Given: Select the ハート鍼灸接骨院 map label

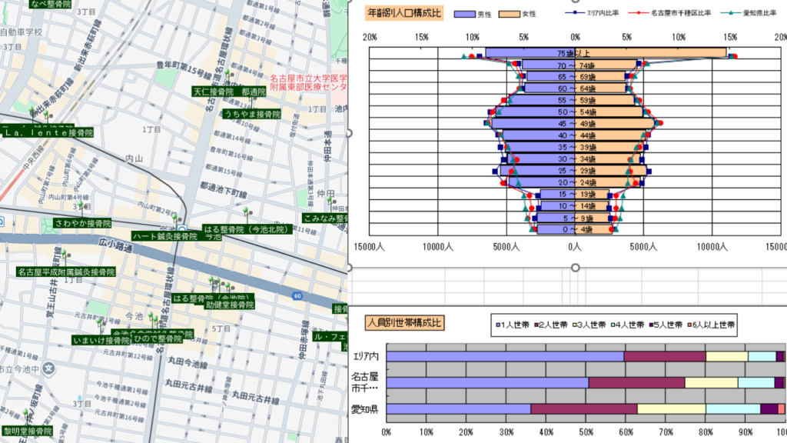Looking at the screenshot, I should coord(164,236).
